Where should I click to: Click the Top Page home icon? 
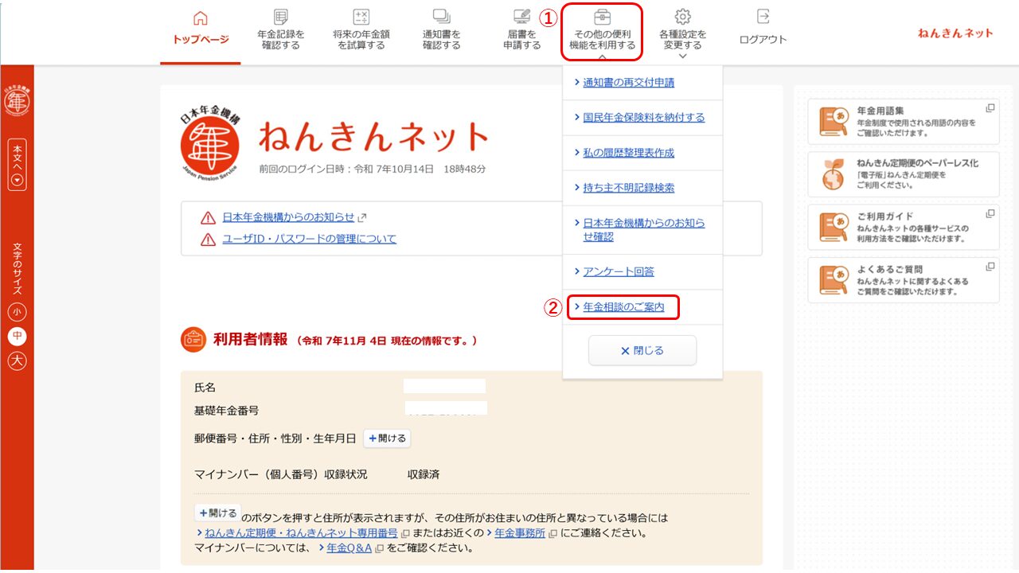201,18
